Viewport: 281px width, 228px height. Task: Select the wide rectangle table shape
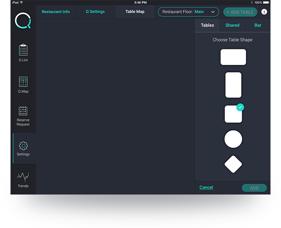click(x=233, y=57)
